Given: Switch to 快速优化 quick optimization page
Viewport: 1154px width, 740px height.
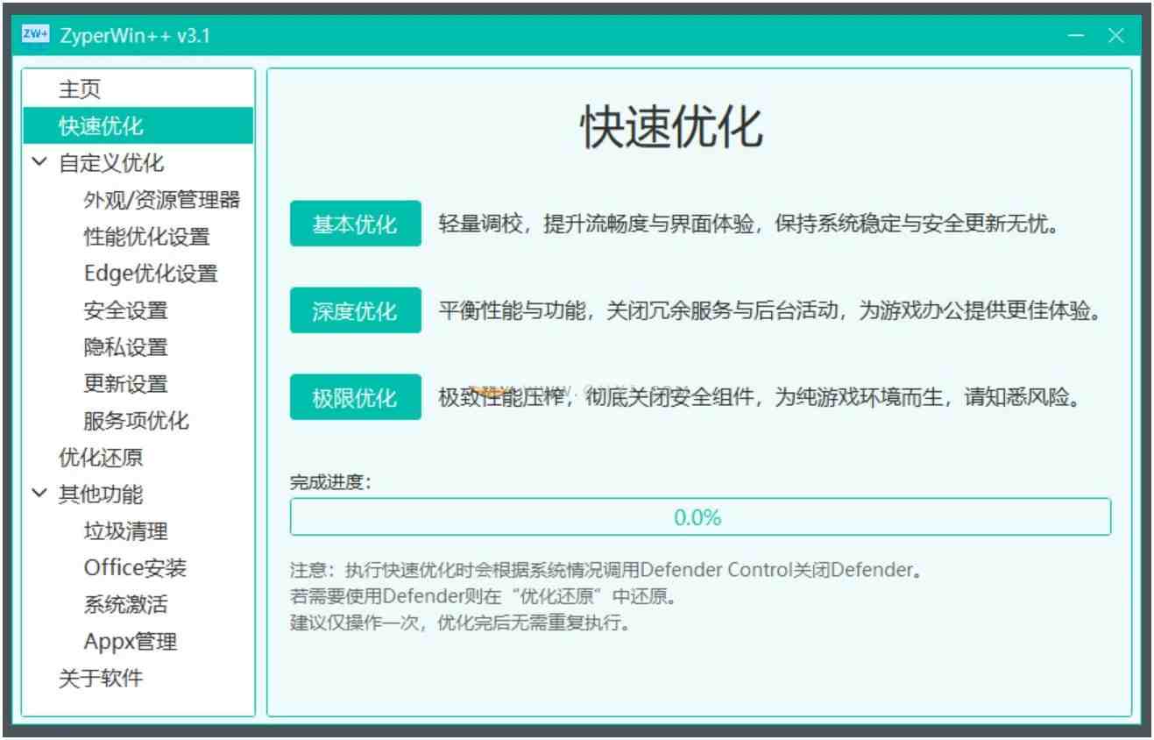Looking at the screenshot, I should pyautogui.click(x=90, y=125).
